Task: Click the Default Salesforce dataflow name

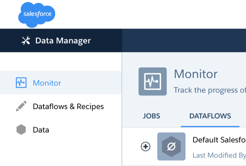Action: point(219,140)
